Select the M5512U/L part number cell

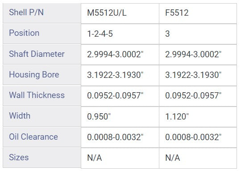[120, 13]
